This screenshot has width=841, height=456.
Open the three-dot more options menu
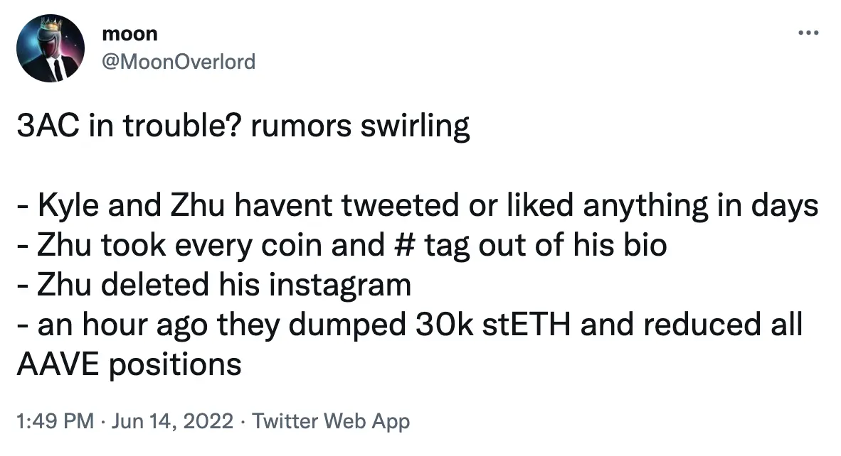808,33
